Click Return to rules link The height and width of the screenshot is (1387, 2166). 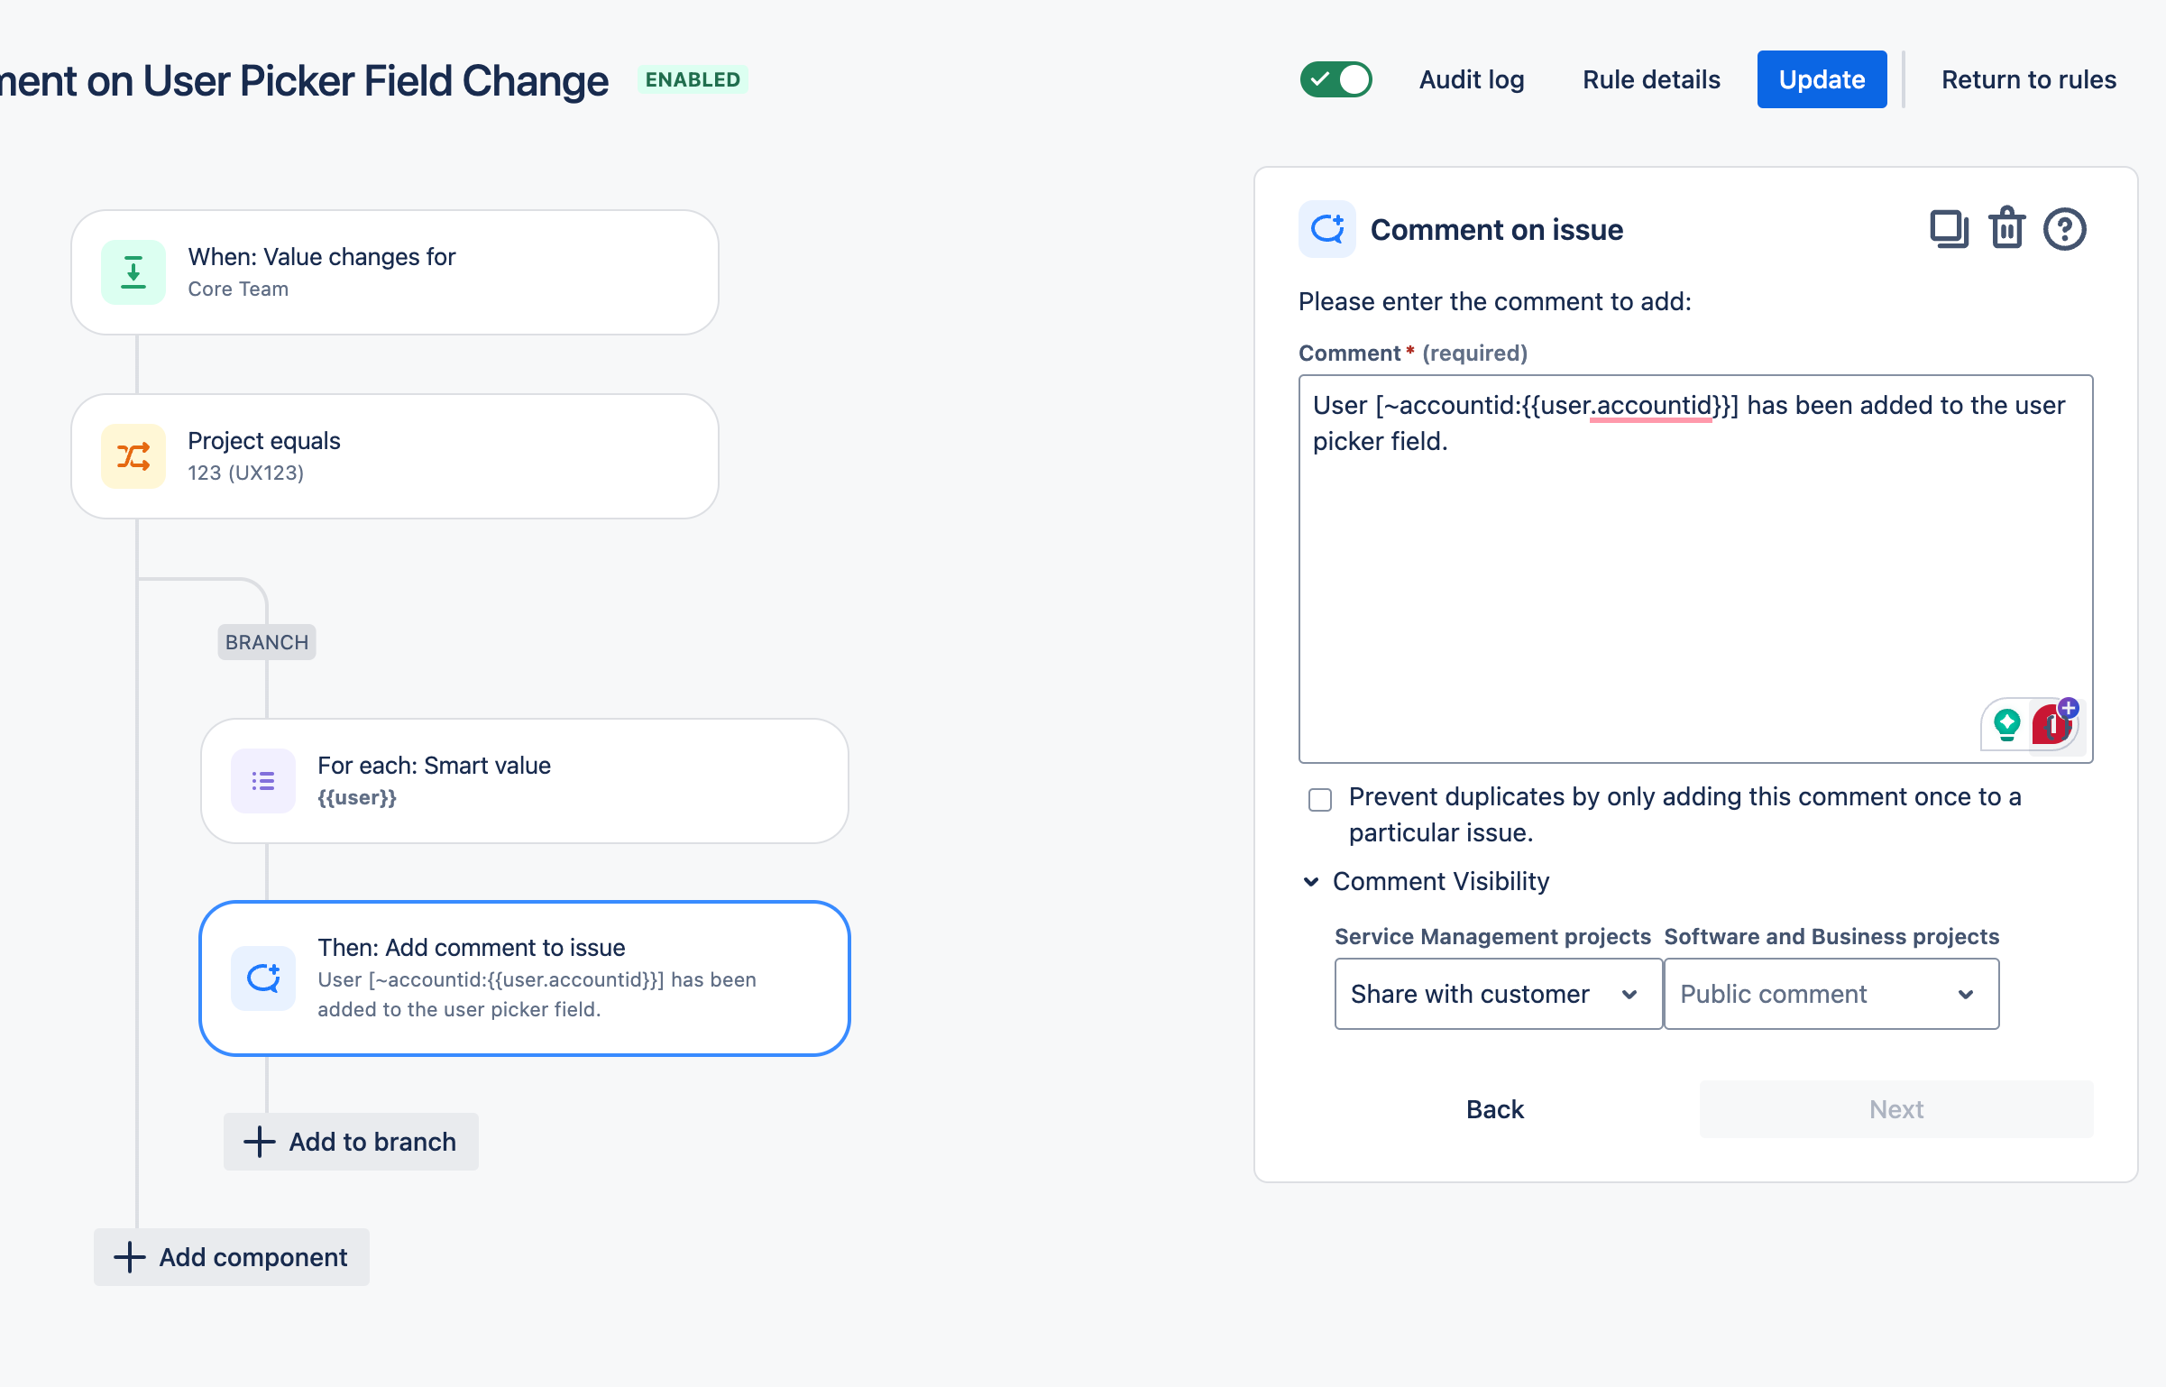pos(2029,79)
